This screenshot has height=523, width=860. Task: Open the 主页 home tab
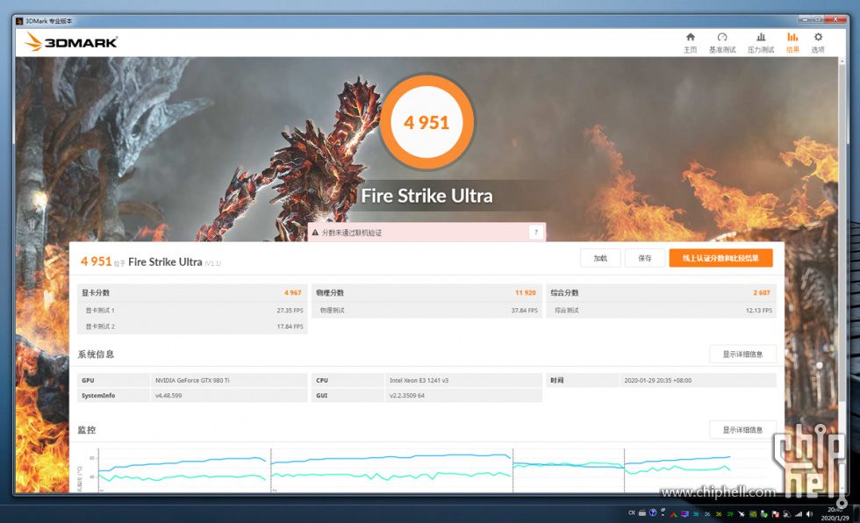point(690,43)
